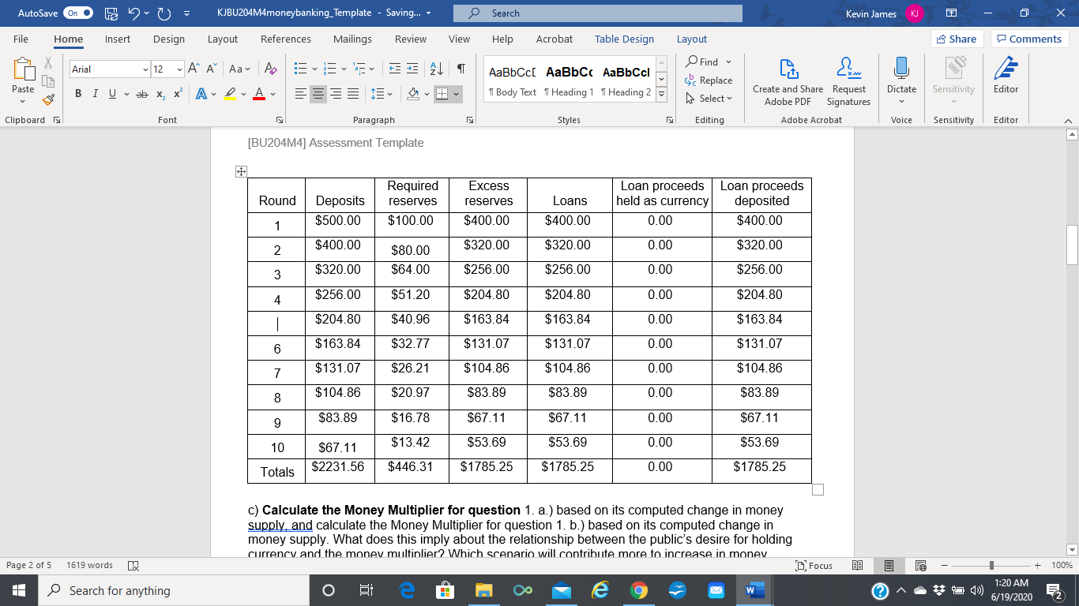Align text right in Paragraph group
Screen dimensions: 1079x606
click(x=336, y=95)
